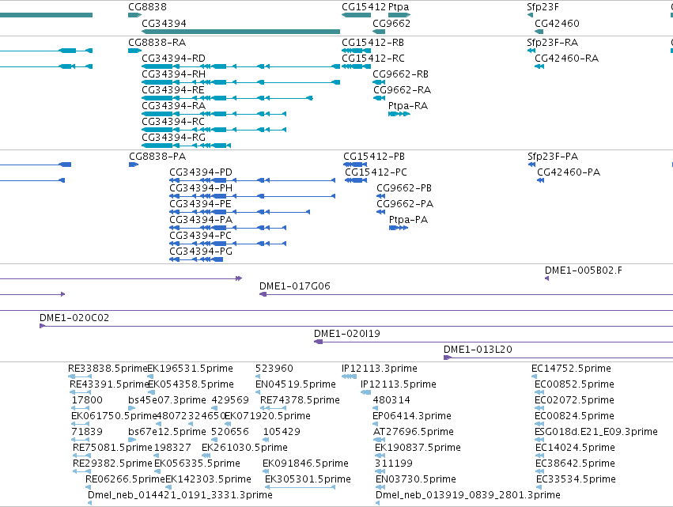The width and height of the screenshot is (673, 507).
Task: Click the Ptpa gene label
Action: click(x=399, y=7)
